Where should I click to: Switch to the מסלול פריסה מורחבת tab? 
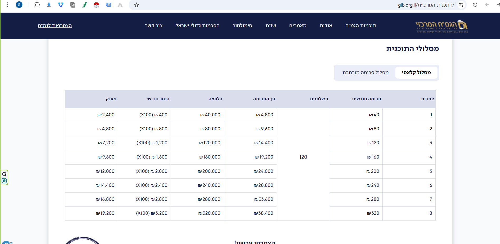(x=366, y=73)
